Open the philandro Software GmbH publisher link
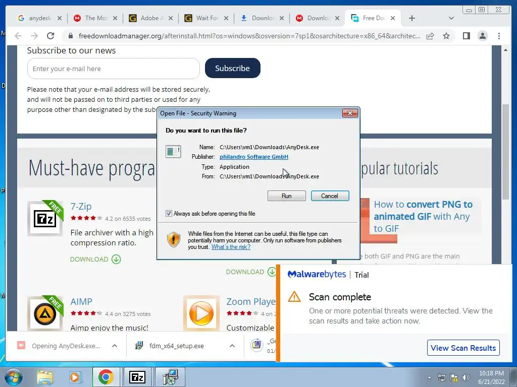This screenshot has width=517, height=387. (254, 157)
